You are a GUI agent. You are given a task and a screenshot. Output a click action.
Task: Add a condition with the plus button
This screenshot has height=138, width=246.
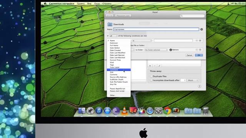200,41
